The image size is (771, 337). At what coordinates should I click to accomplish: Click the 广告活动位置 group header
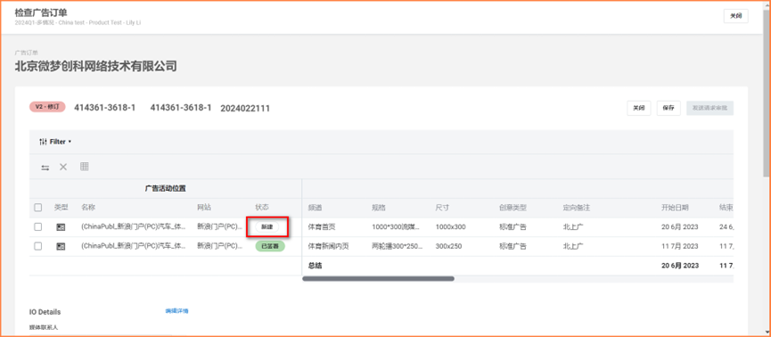tap(165, 188)
